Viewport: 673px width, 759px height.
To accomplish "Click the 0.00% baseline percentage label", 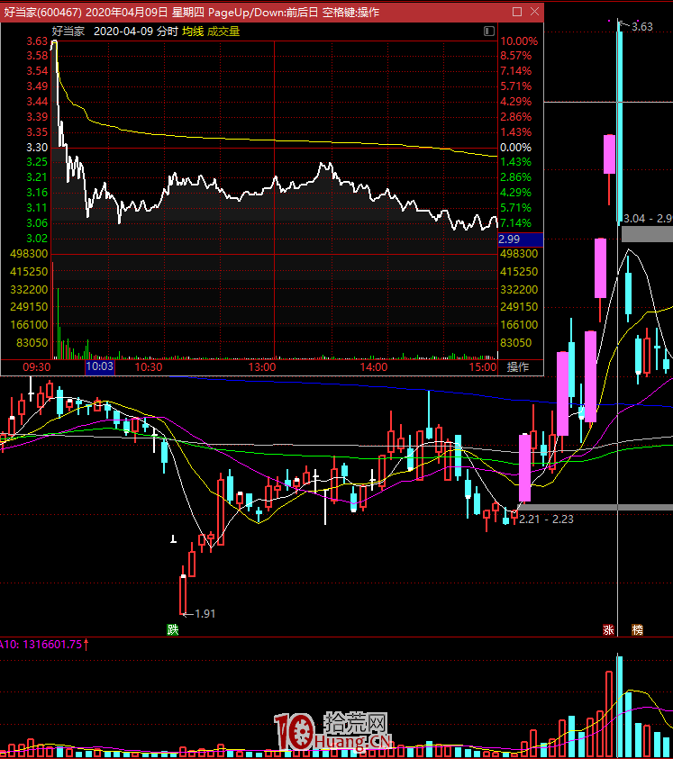I will (x=515, y=147).
